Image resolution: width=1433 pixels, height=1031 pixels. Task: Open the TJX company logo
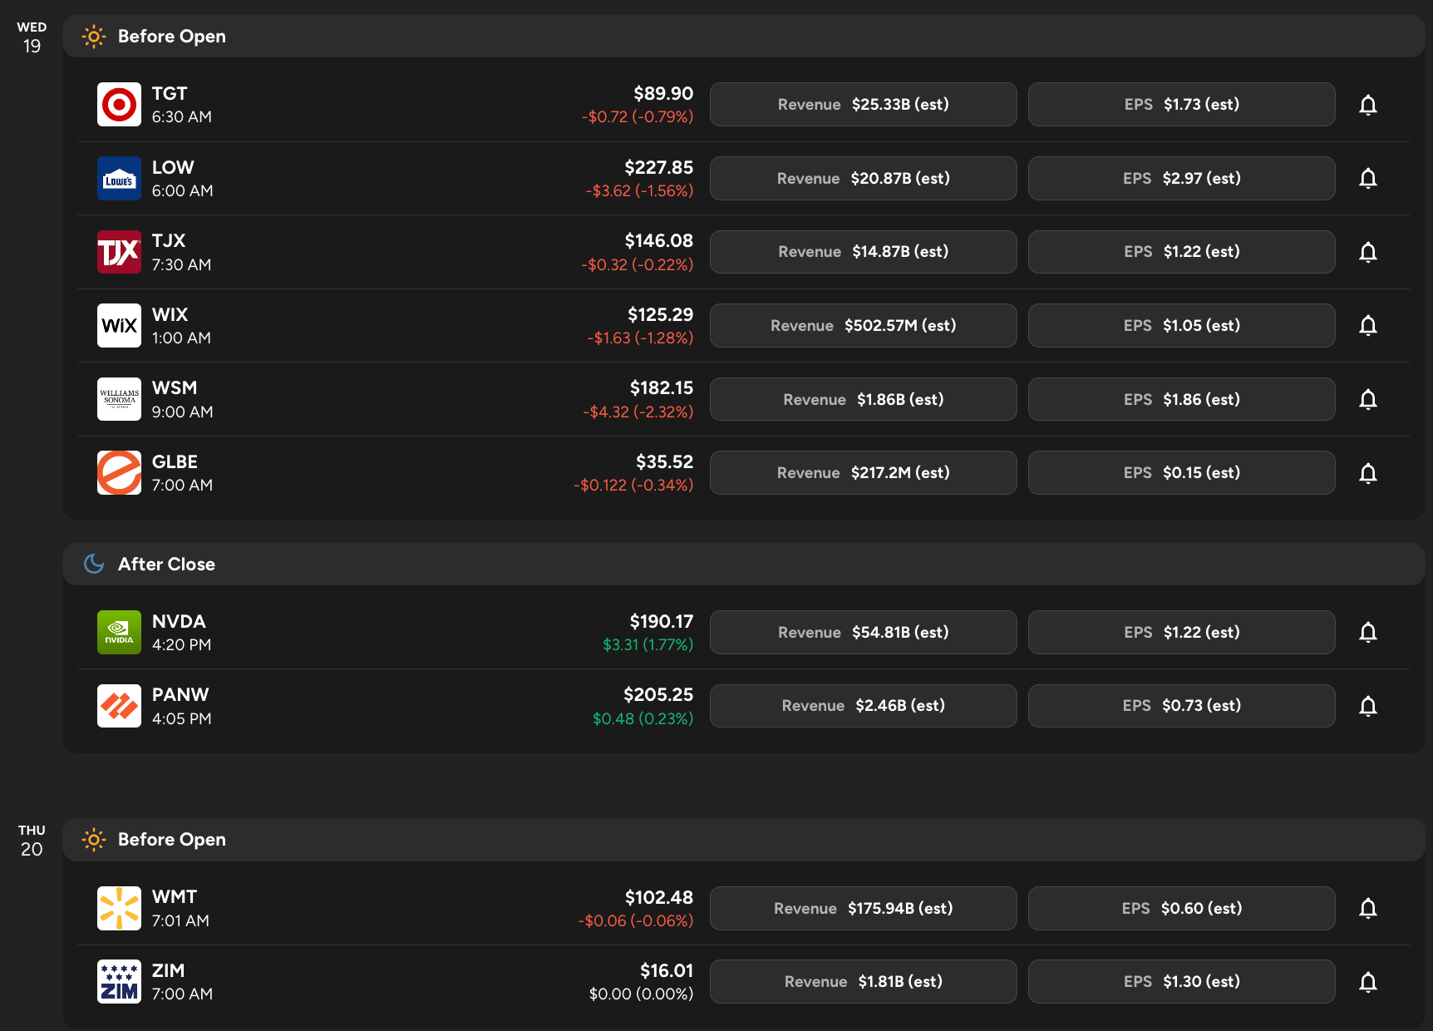pyautogui.click(x=119, y=252)
